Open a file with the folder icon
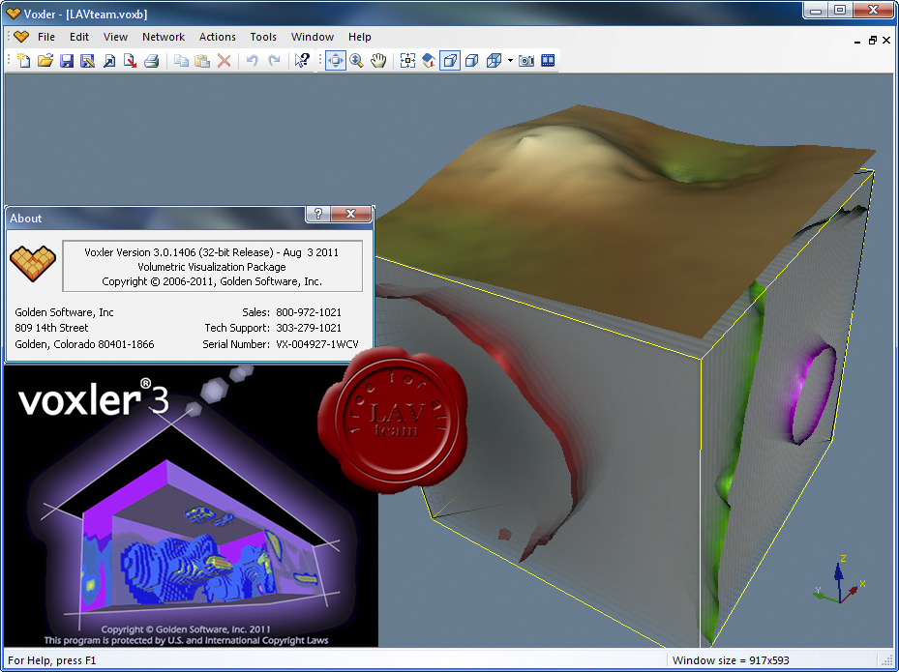 [x=45, y=60]
